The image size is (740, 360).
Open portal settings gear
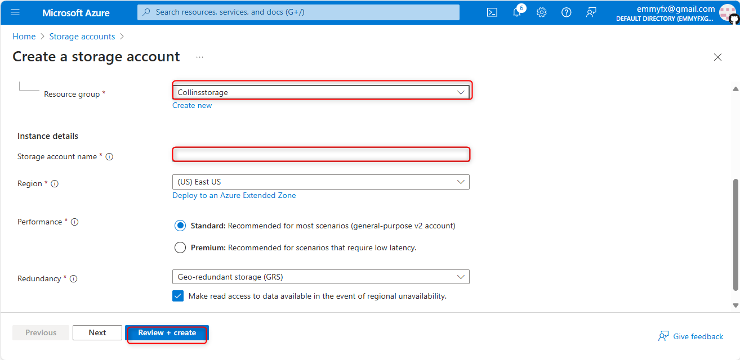coord(542,12)
